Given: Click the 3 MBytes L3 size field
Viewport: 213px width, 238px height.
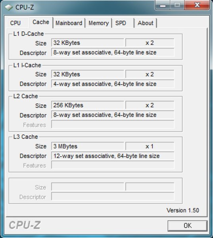Looking at the screenshot, I should tap(88, 146).
